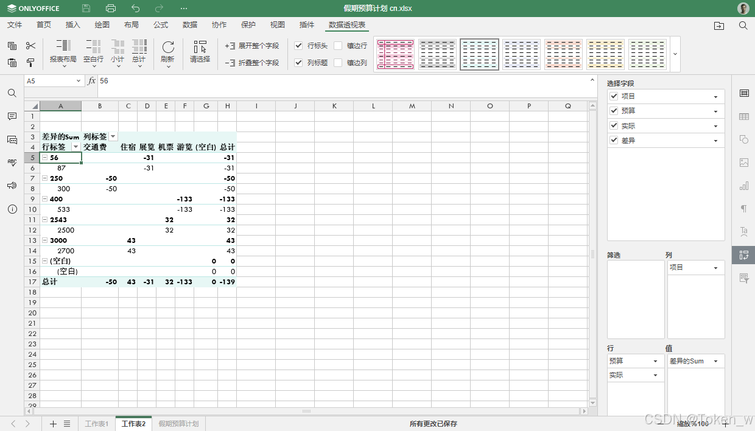The image size is (755, 431).
Task: Open the file location icon in menu bar
Action: 719,26
